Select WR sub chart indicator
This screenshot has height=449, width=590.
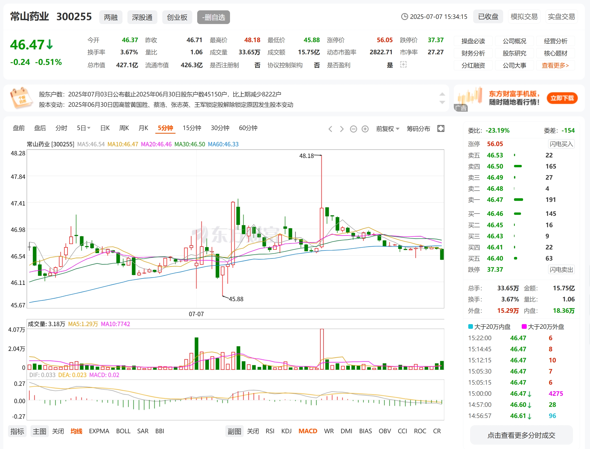(329, 431)
